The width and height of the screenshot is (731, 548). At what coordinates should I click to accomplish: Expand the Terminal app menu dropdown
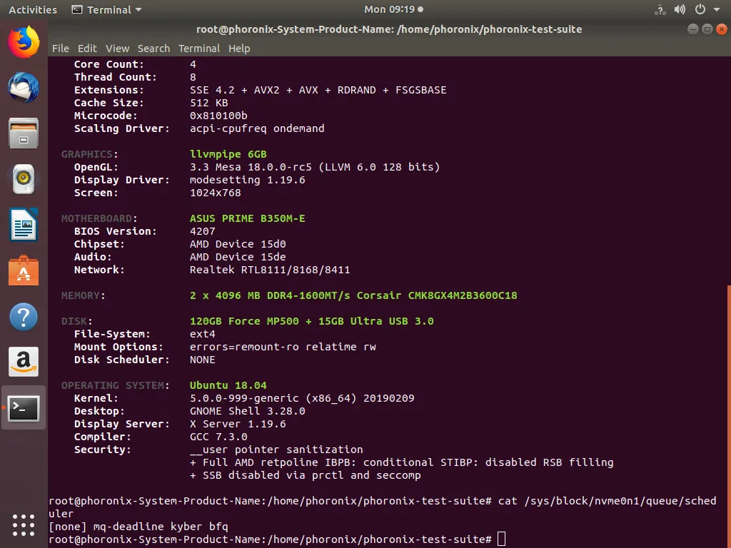[107, 10]
